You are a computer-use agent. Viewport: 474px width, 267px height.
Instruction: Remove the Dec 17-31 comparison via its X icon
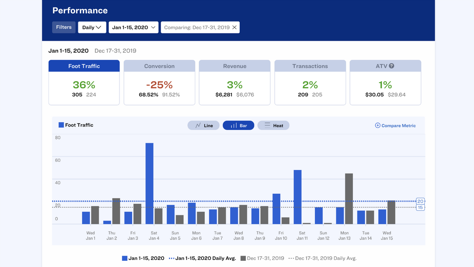tap(234, 27)
